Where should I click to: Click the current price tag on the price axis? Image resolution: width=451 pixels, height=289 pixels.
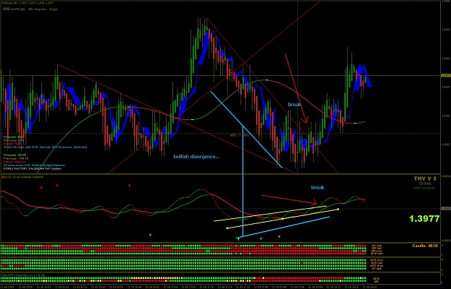click(445, 76)
